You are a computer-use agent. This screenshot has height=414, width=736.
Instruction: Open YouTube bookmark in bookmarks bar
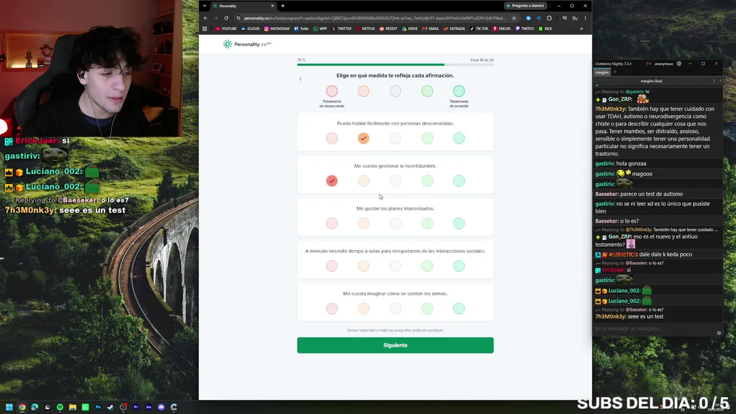[226, 29]
